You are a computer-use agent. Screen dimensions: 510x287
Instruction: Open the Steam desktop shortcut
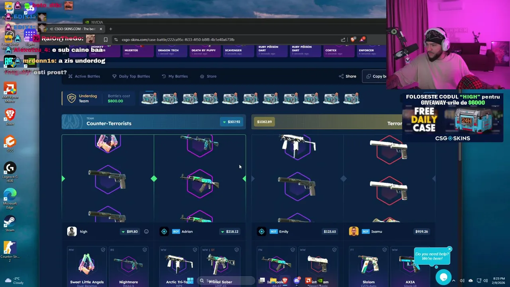[x=10, y=224]
